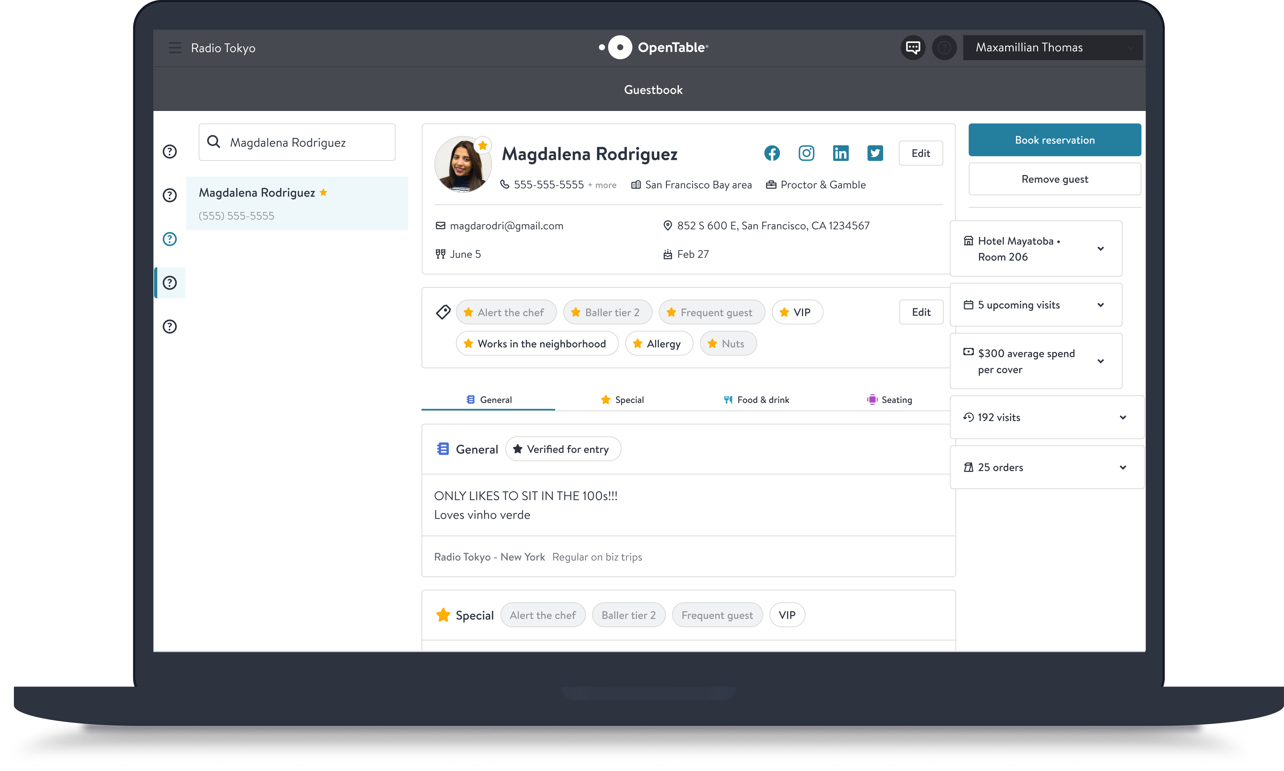Open the Facebook profile icon
The image size is (1284, 771).
[x=772, y=153]
